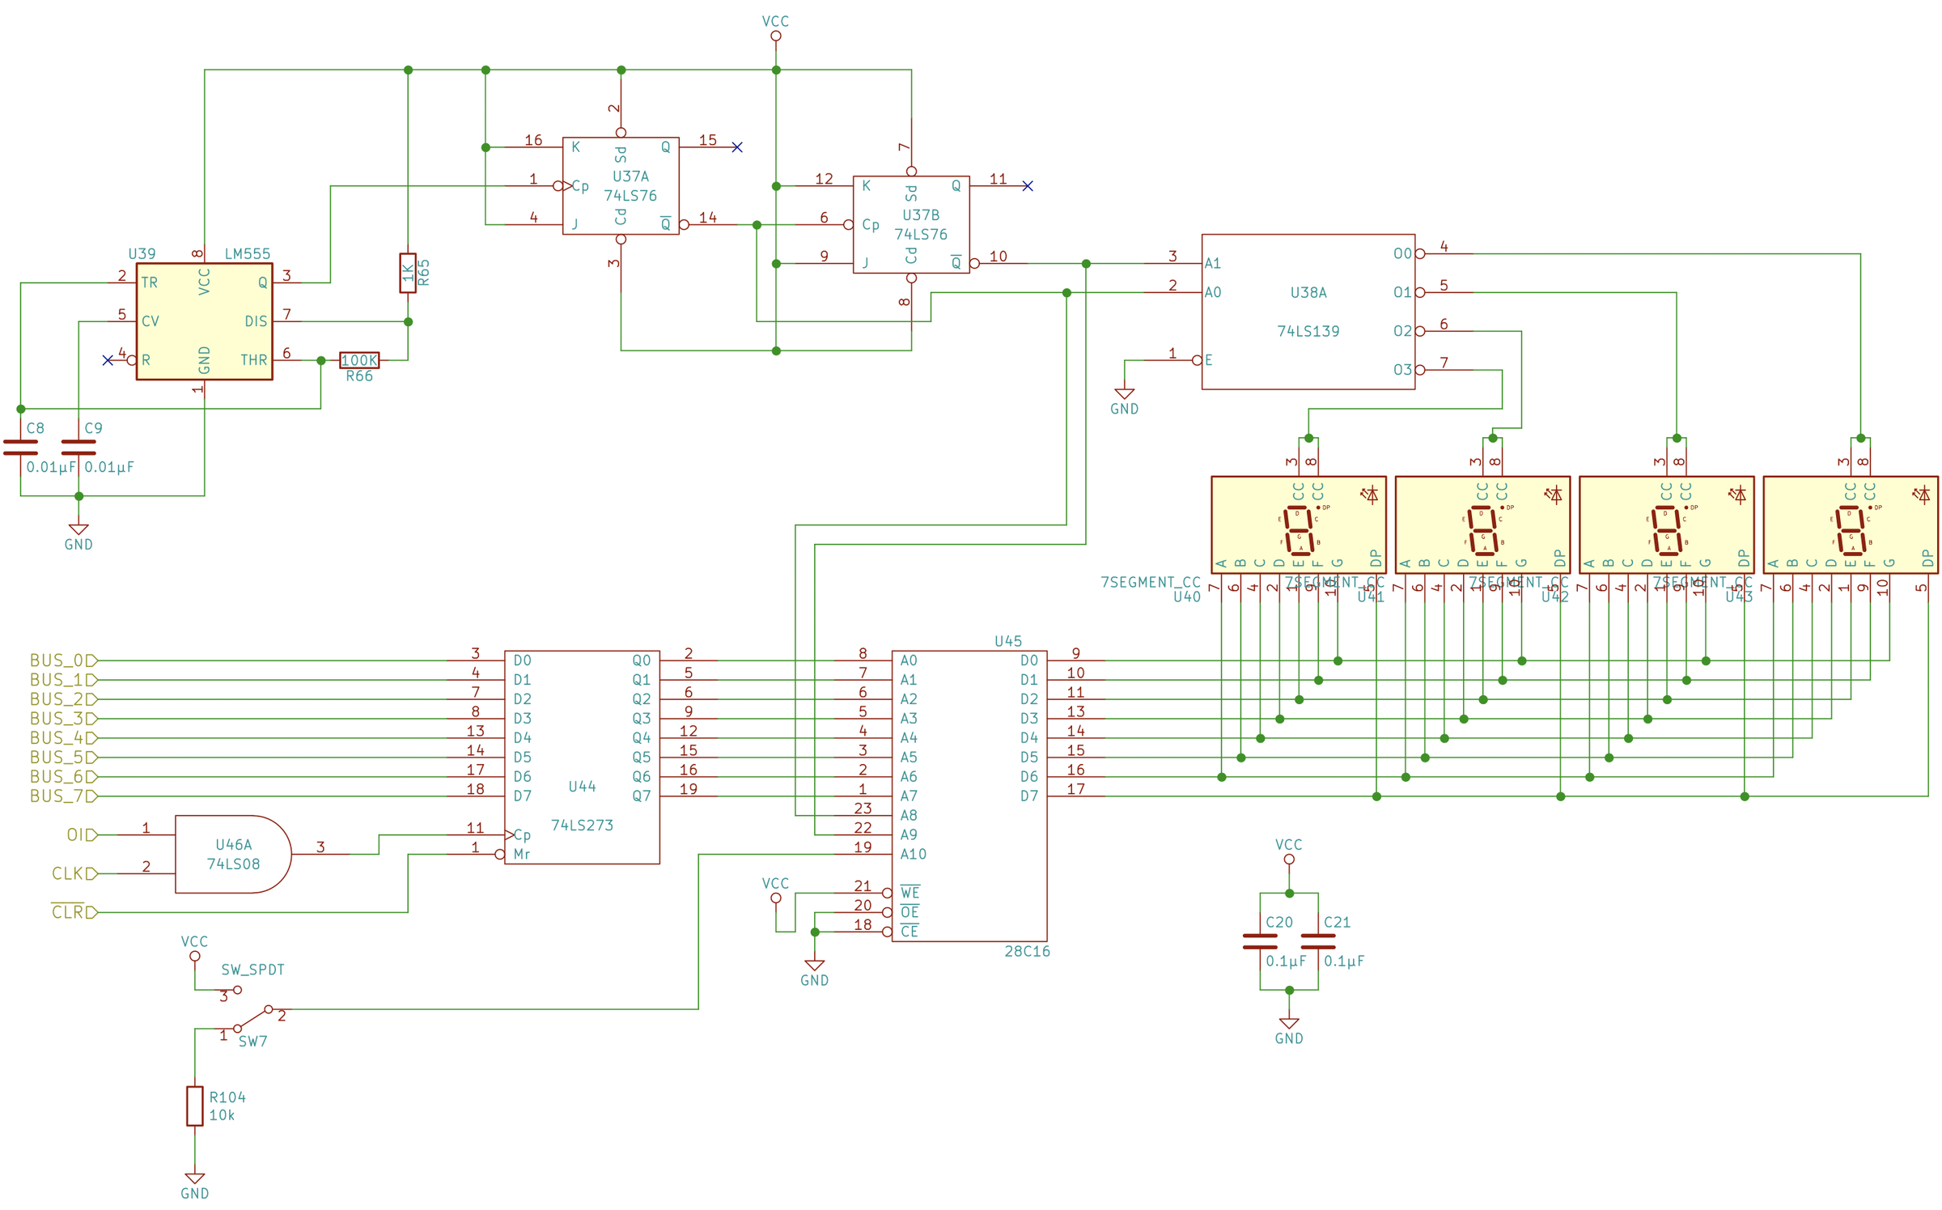The height and width of the screenshot is (1210, 1942).
Task: Click the 7-segment display U40 symbol
Action: point(1299,524)
